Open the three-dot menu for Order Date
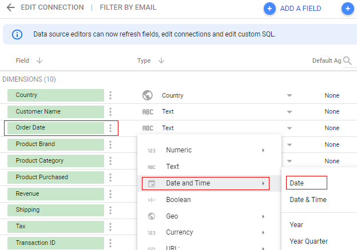This screenshot has height=250, width=357. (x=110, y=128)
